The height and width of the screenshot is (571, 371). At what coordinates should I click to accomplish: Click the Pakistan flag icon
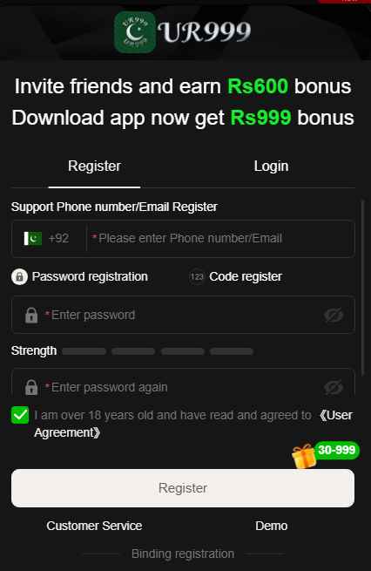[33, 239]
